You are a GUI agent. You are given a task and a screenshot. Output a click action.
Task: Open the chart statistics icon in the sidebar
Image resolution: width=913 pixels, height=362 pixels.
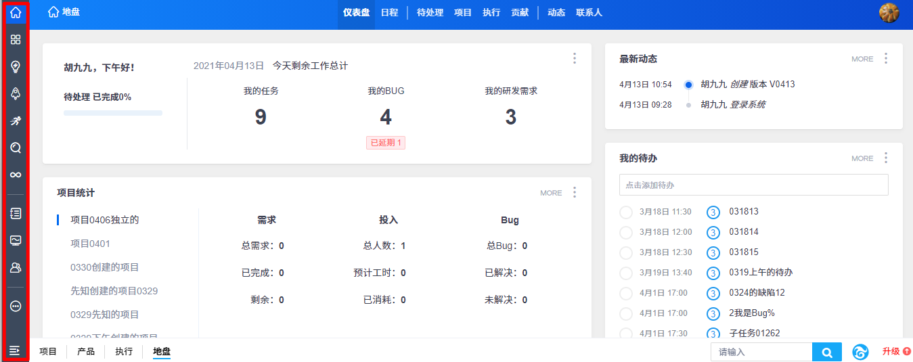[x=16, y=240]
